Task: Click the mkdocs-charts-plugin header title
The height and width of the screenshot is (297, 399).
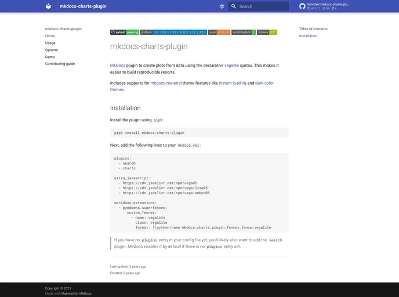Action: click(x=83, y=6)
